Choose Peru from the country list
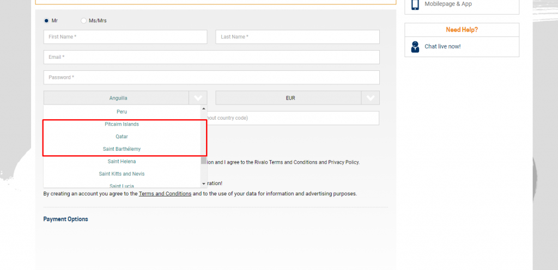The image size is (558, 270). 122,112
